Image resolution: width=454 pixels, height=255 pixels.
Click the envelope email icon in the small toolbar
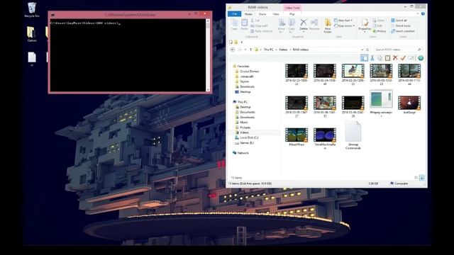point(411,58)
